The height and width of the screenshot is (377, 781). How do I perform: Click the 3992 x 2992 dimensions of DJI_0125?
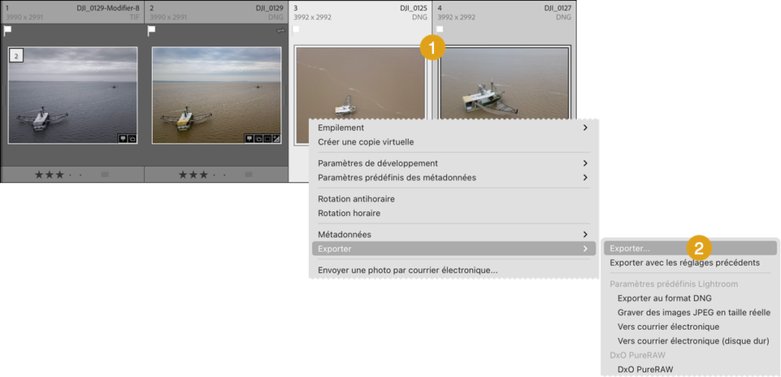[x=312, y=17]
